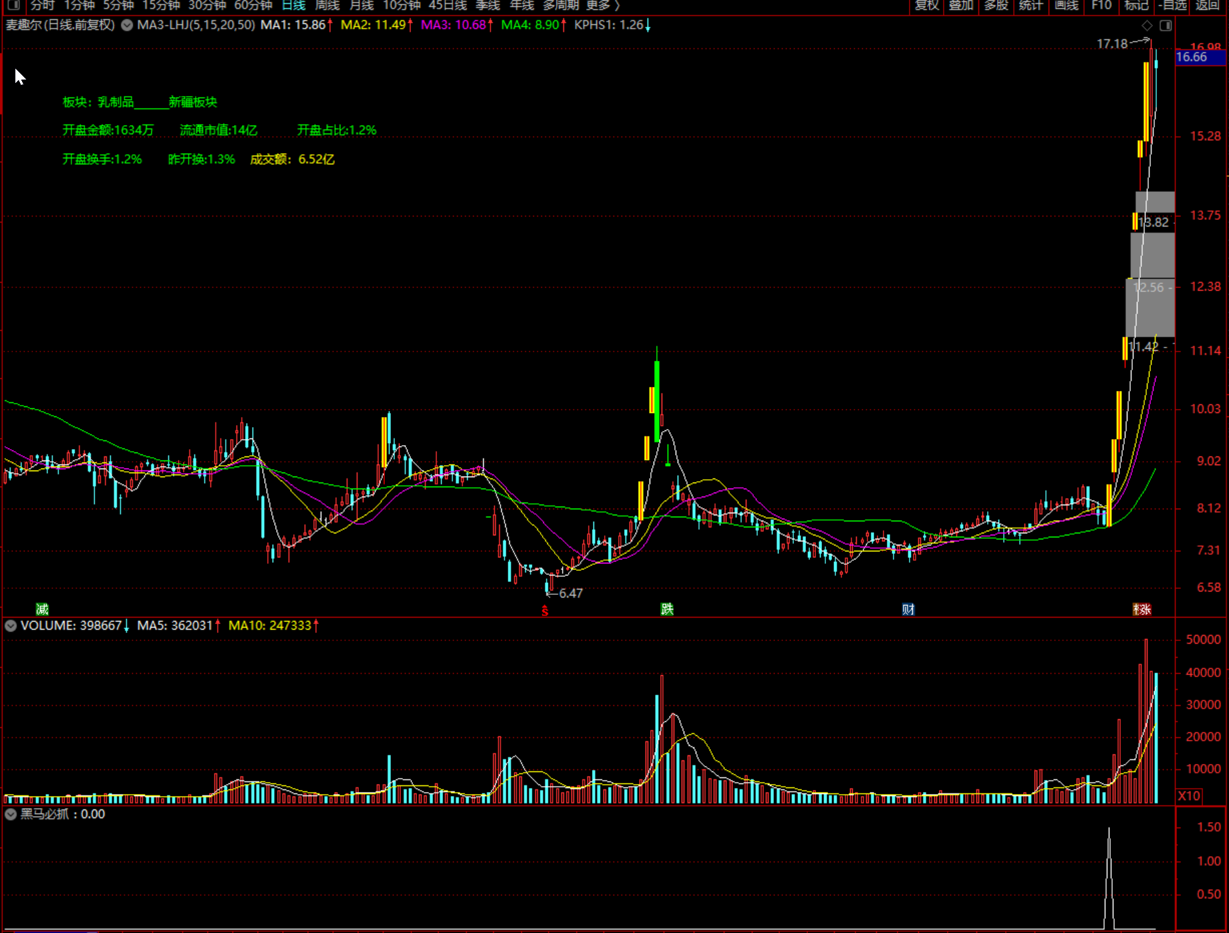Click the X10 scale indicator
This screenshot has width=1229, height=933.
tap(1189, 796)
